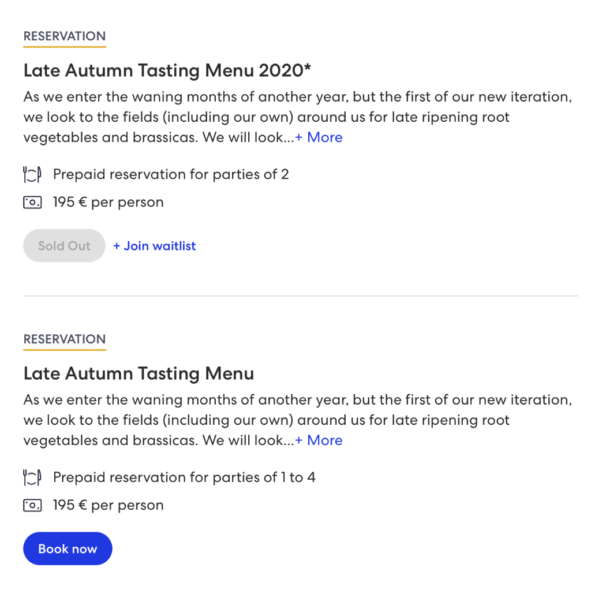Book the Late Autumn Tasting Menu now
Image resolution: width=606 pixels, height=598 pixels.
[68, 548]
